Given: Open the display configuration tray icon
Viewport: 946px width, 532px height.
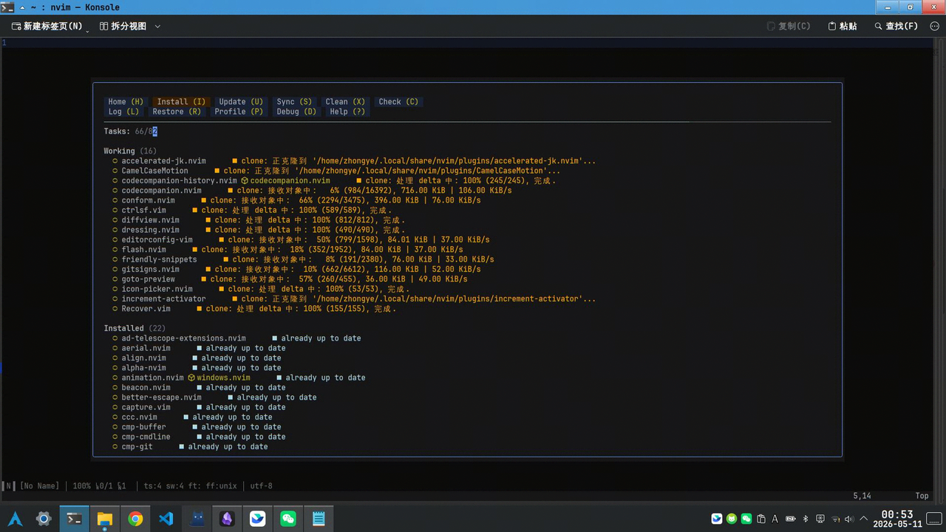Looking at the screenshot, I should click(x=820, y=519).
